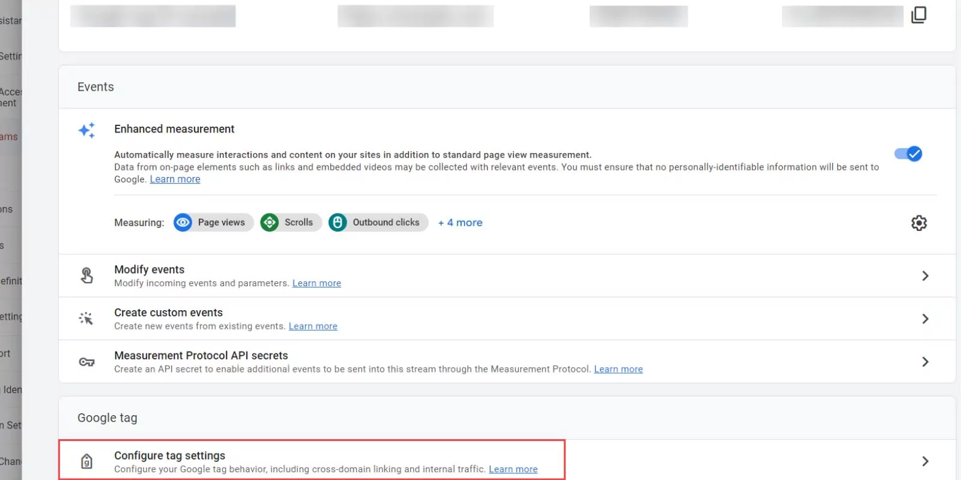This screenshot has width=961, height=480.
Task: Click the Modify events touch icon
Action: (x=87, y=275)
